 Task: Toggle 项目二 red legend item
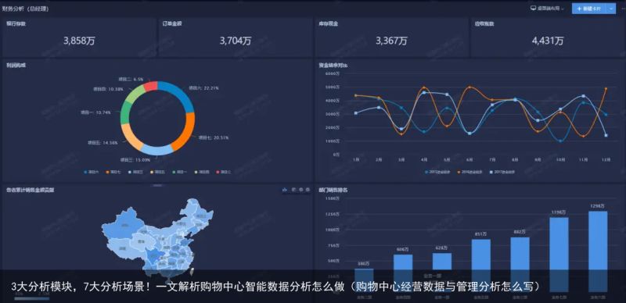click(x=224, y=172)
